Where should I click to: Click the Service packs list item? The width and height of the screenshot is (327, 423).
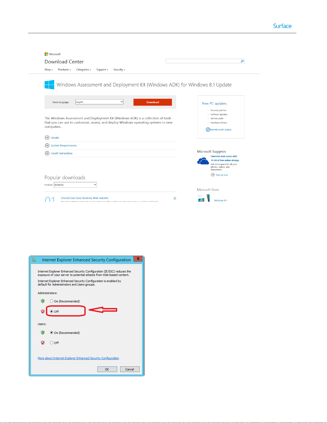(x=217, y=118)
